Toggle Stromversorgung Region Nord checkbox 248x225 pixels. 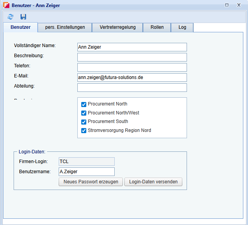tap(84, 130)
